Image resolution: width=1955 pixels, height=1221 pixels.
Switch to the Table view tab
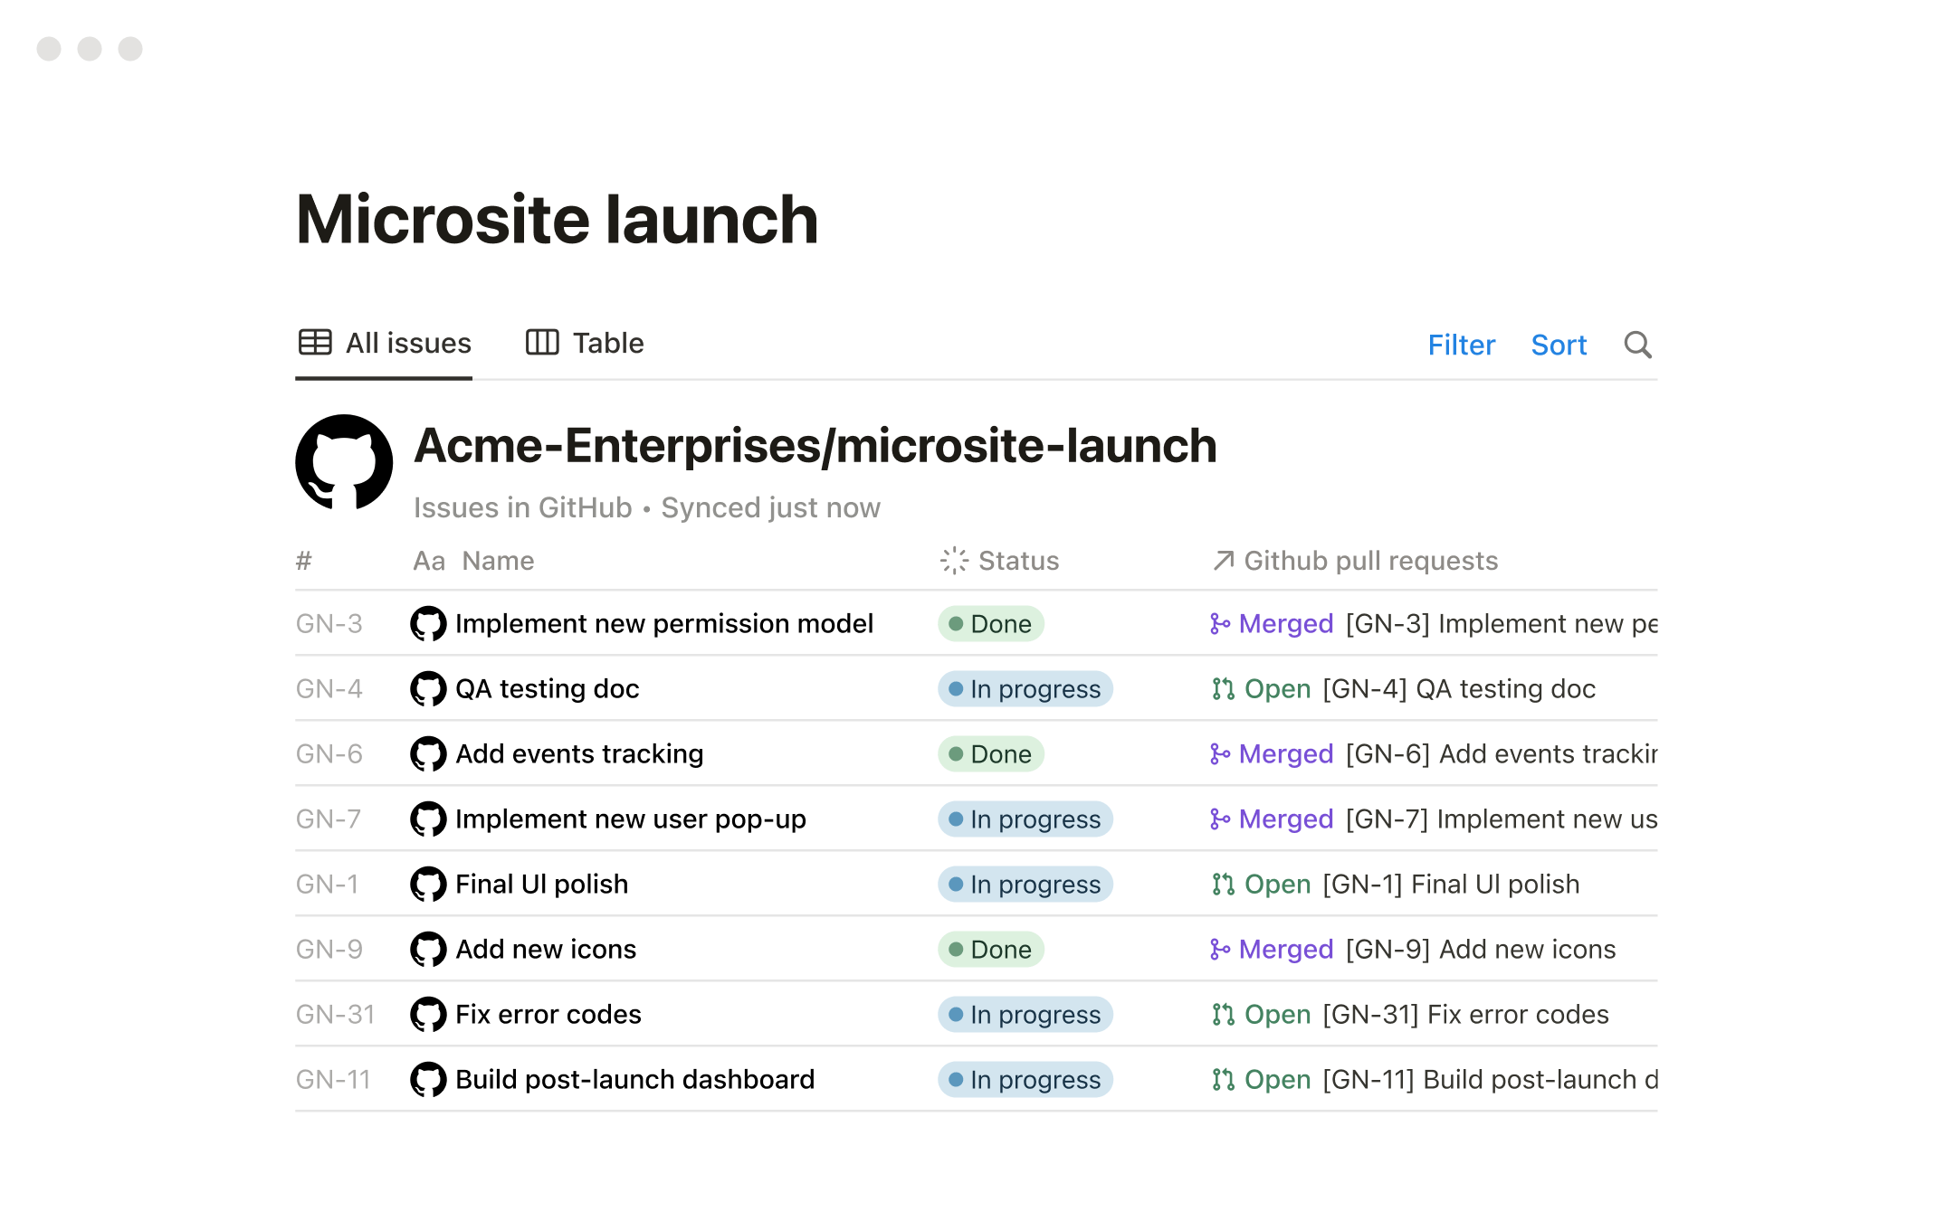click(x=585, y=344)
